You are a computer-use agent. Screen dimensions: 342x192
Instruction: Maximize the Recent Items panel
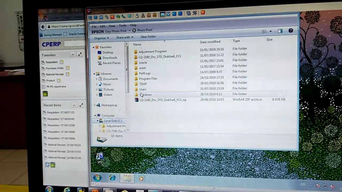(x=81, y=105)
